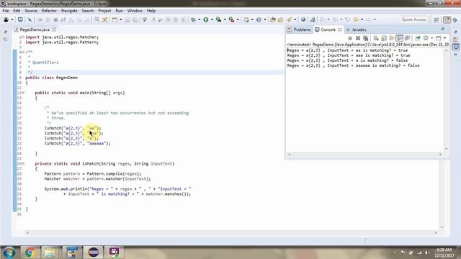Image resolution: width=461 pixels, height=259 pixels.
Task: Click into the Quick Access field
Action: tap(413, 19)
